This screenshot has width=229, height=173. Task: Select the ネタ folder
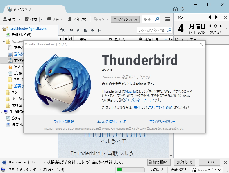pyautogui.click(x=11, y=93)
